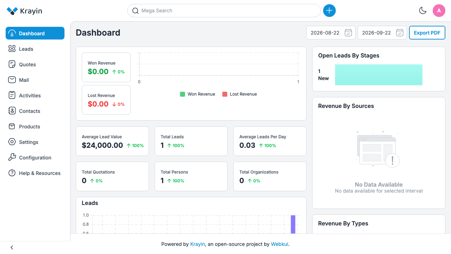
Task: Click the Products box icon in the sidebar
Action: tap(12, 126)
